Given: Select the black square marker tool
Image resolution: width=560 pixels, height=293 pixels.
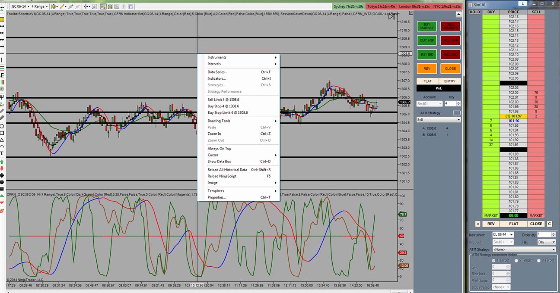Looking at the screenshot, I should 3,188.
